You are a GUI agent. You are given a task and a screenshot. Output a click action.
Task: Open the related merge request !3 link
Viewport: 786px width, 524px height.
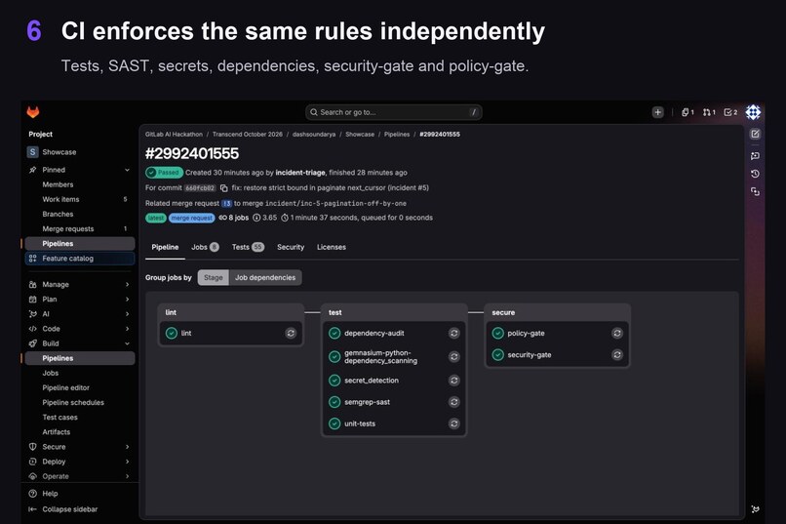(226, 204)
